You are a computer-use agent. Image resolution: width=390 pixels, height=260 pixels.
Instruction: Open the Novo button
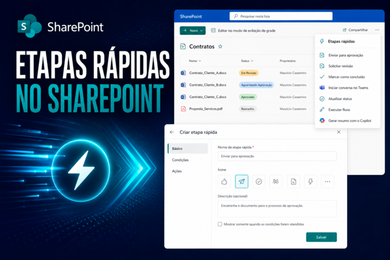(x=192, y=30)
